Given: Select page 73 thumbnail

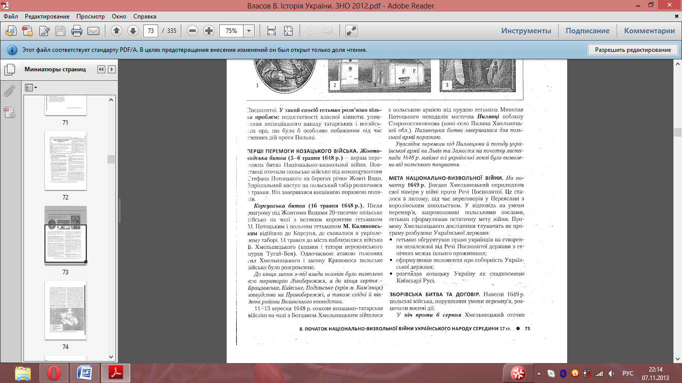Looking at the screenshot, I should [x=65, y=235].
